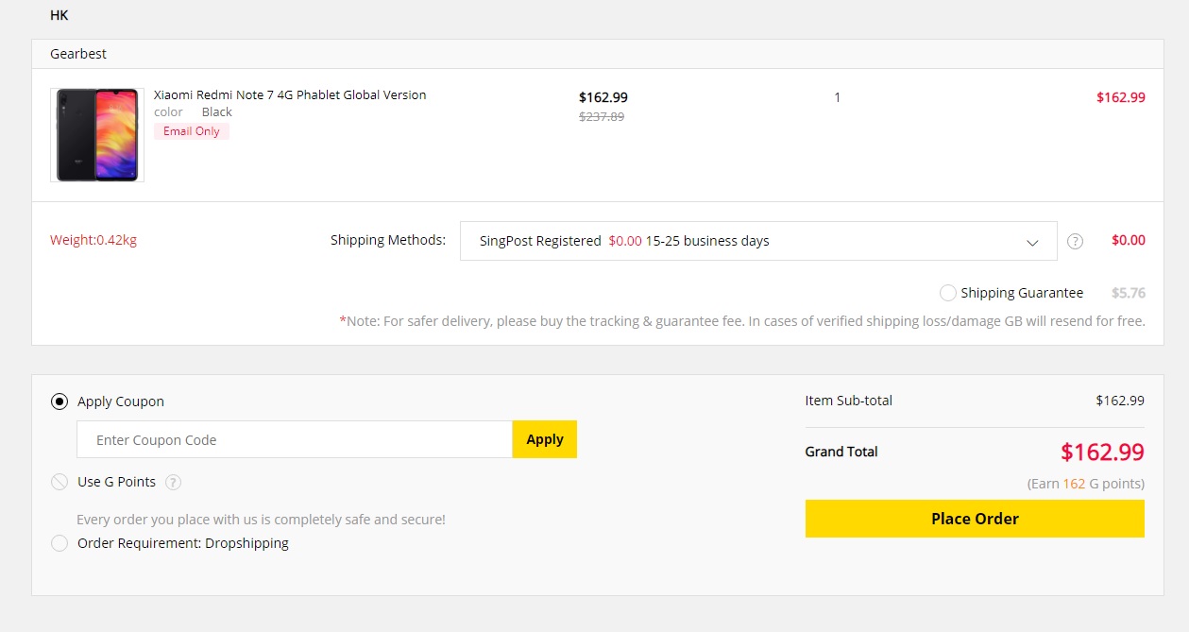This screenshot has width=1189, height=632.
Task: Select the HK warehouse label
Action: (59, 15)
